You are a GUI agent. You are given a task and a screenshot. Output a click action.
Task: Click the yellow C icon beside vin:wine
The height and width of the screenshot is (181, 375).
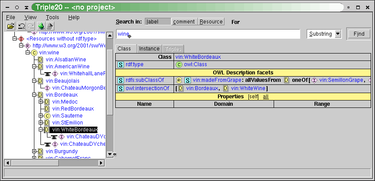(x=34, y=53)
